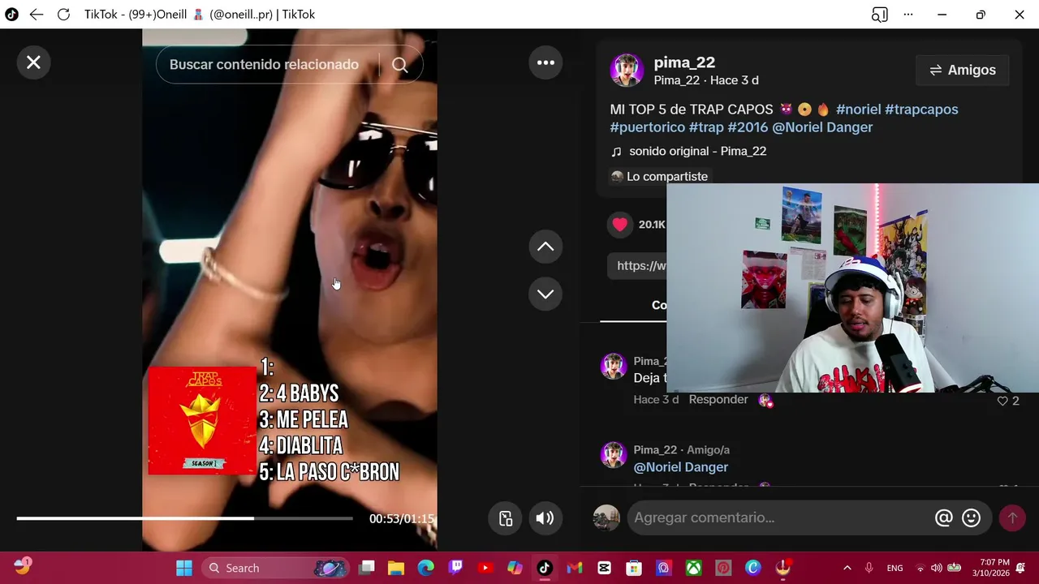Open @Noriel Danger mention in description
Image resolution: width=1039 pixels, height=584 pixels.
(x=822, y=127)
